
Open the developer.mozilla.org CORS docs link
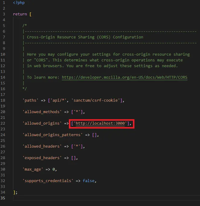[124, 77]
